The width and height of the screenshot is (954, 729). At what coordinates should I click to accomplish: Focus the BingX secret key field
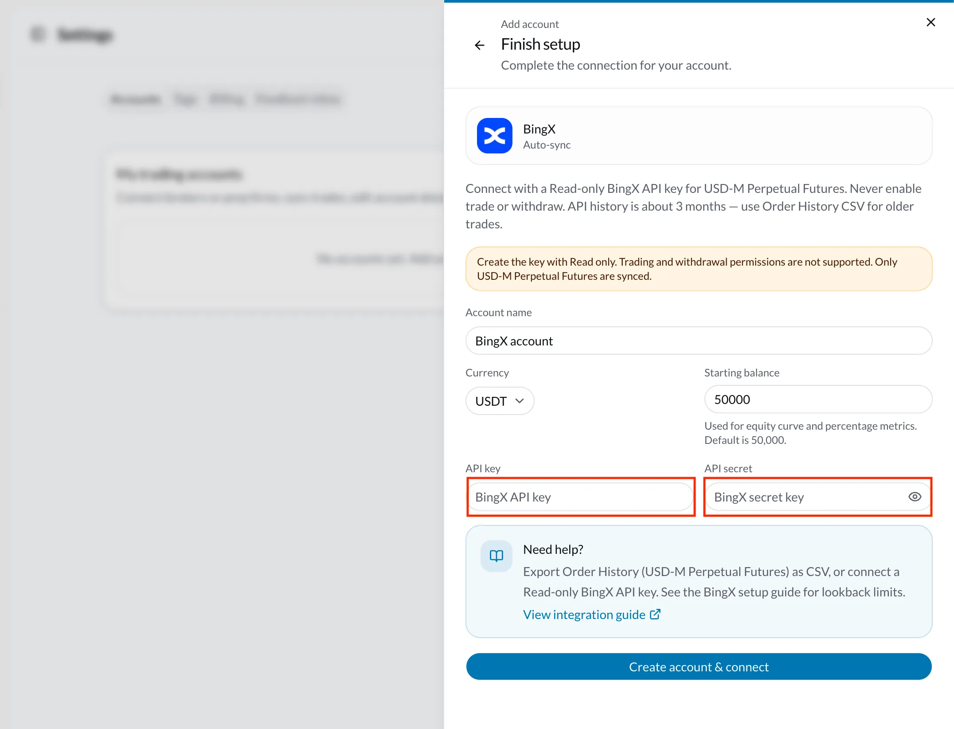(x=818, y=497)
